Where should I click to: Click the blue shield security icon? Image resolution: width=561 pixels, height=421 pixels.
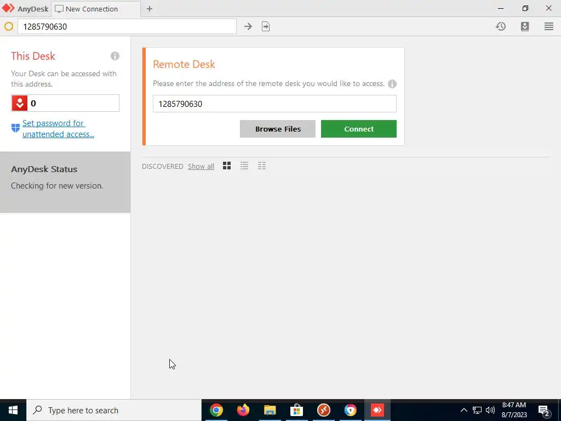(x=15, y=128)
